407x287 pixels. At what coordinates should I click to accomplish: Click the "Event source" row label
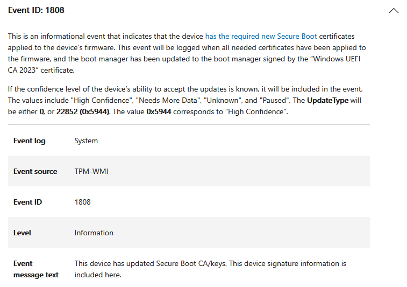coord(35,171)
